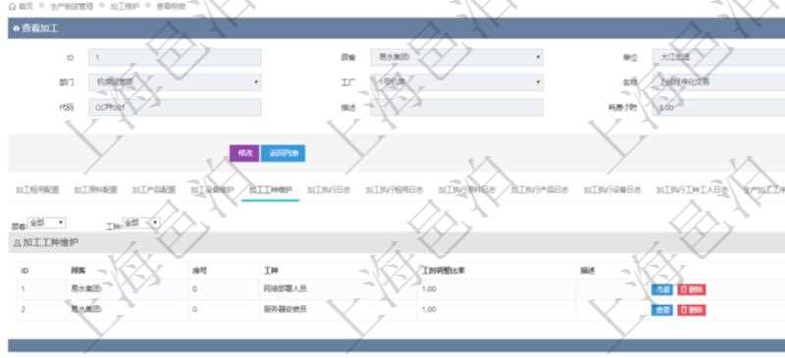Switch to the 加工执行产品日志 tab
785x358 pixels.
click(x=539, y=190)
